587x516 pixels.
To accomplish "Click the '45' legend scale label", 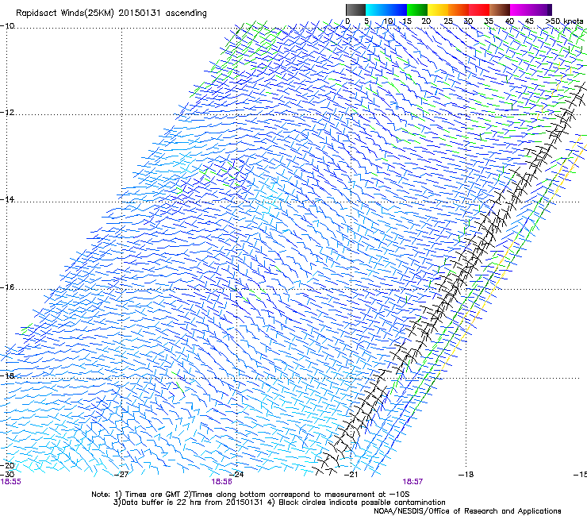I will [x=529, y=21].
